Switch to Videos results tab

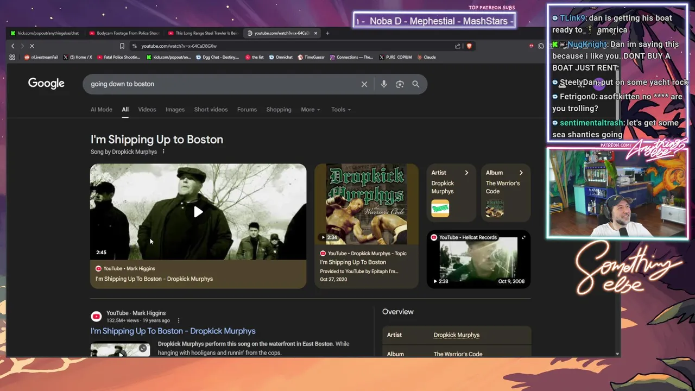(147, 110)
